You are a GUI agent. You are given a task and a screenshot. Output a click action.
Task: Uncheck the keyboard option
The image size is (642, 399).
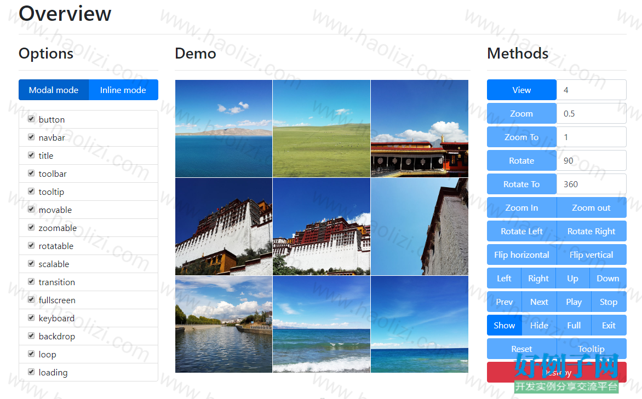pos(31,317)
